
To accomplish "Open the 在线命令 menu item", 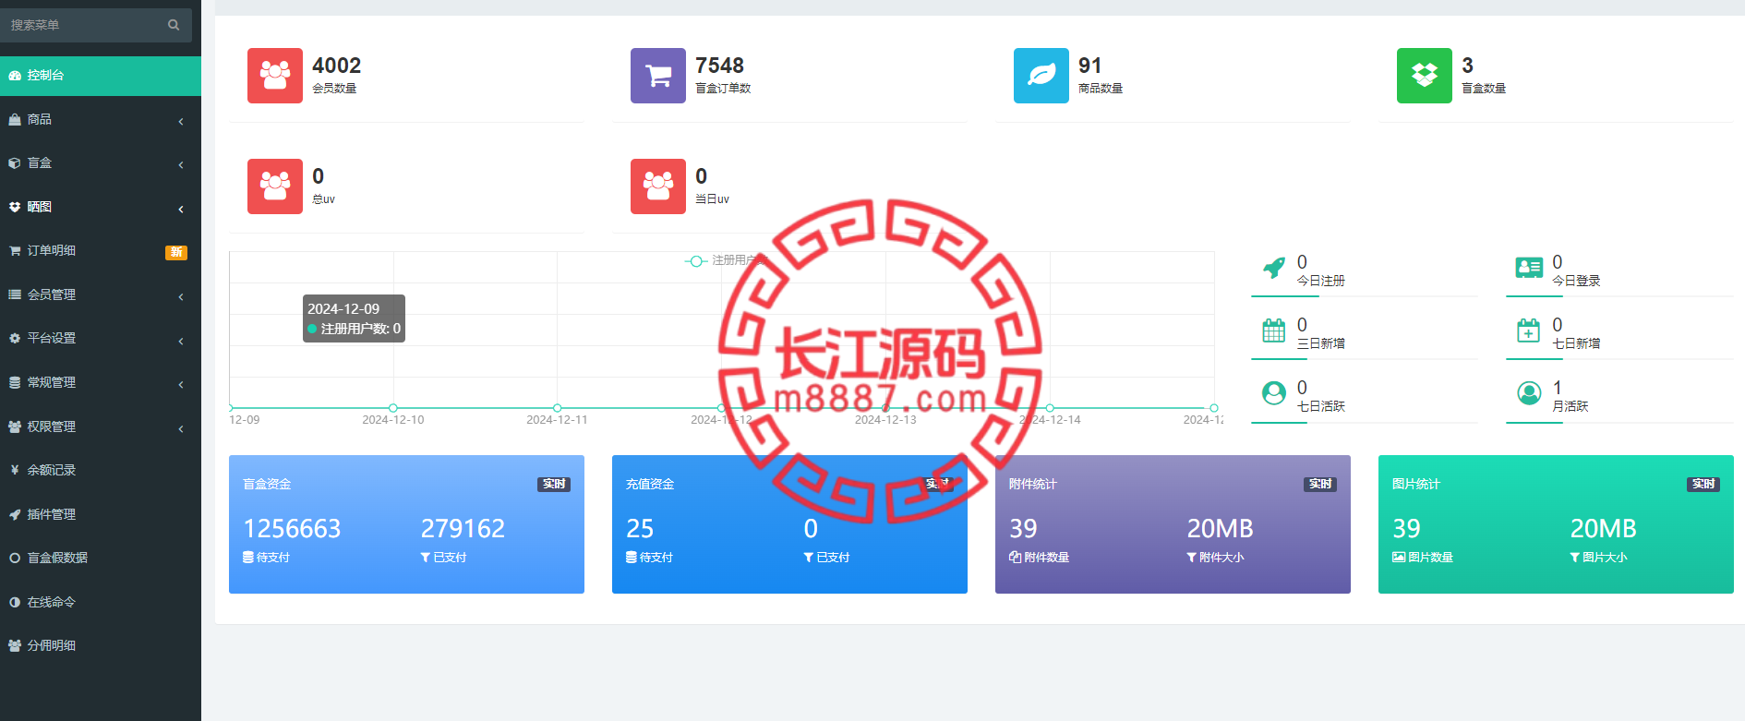I will pyautogui.click(x=101, y=603).
